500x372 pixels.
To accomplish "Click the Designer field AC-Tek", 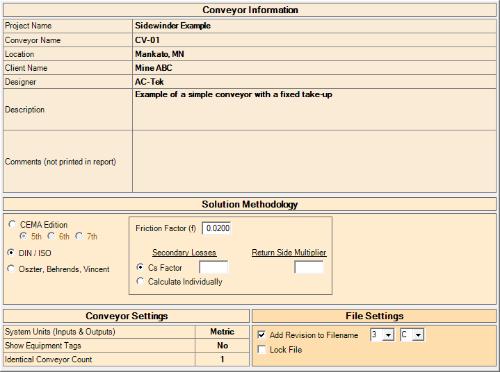I will click(x=313, y=82).
